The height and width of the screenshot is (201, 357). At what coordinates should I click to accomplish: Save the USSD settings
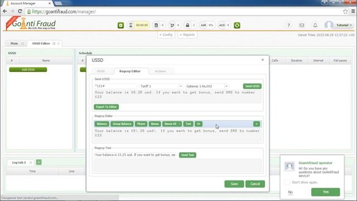(x=234, y=184)
